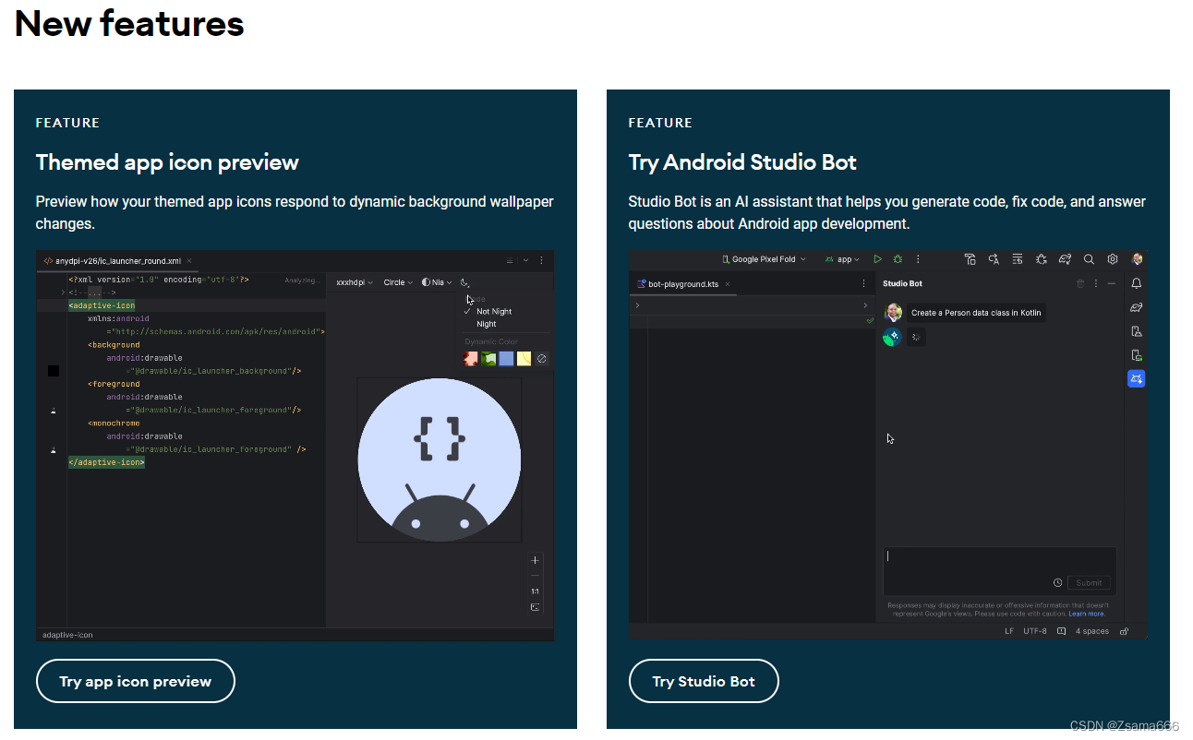
Task: Pick the red flower wallpaper swatch
Action: pos(471,358)
